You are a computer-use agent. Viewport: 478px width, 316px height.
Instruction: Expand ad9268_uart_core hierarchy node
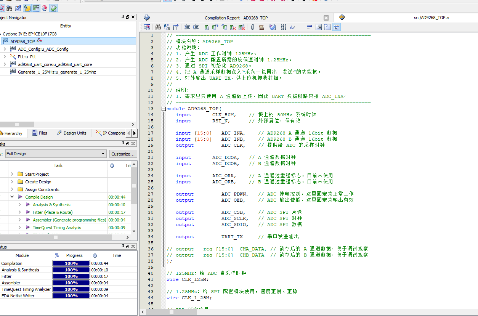pyautogui.click(x=5, y=64)
